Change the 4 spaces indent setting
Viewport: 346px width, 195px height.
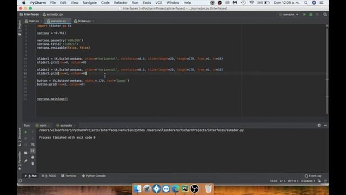[x=308, y=181]
